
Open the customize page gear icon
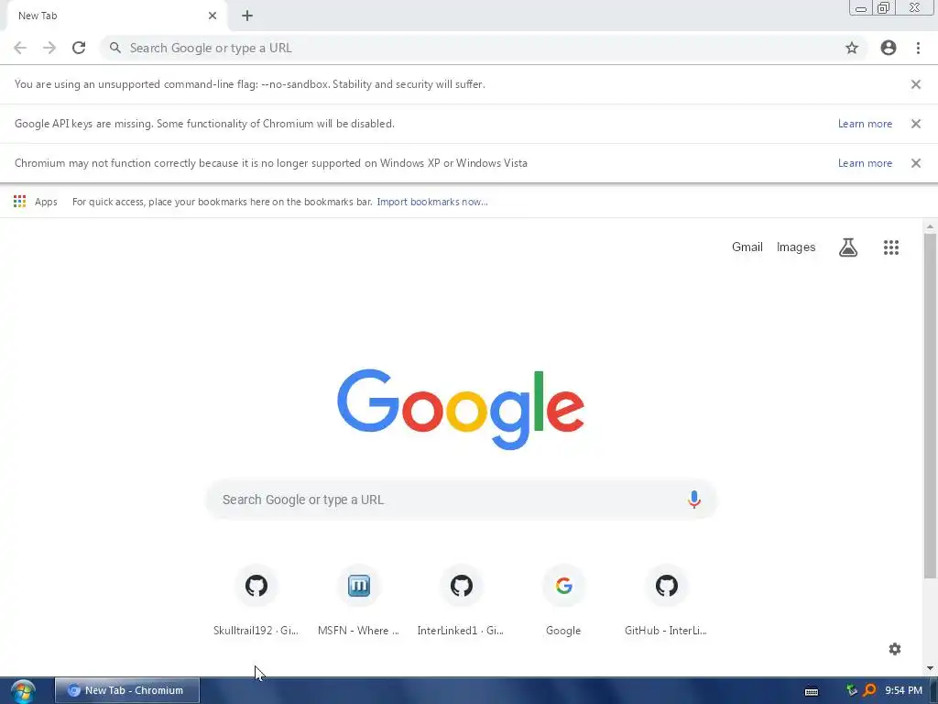[x=895, y=649]
